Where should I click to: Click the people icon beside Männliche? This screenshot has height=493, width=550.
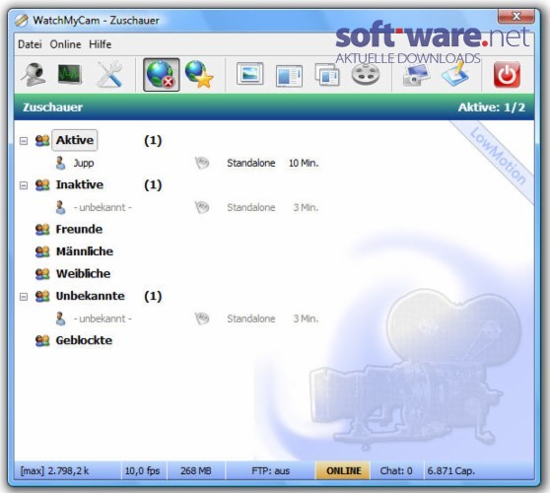click(42, 251)
